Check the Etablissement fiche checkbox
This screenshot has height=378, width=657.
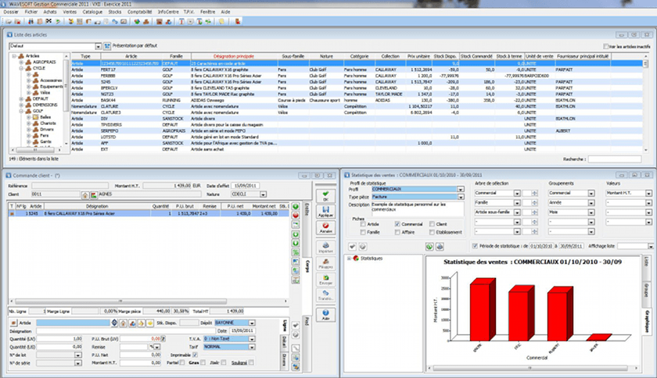pos(432,232)
